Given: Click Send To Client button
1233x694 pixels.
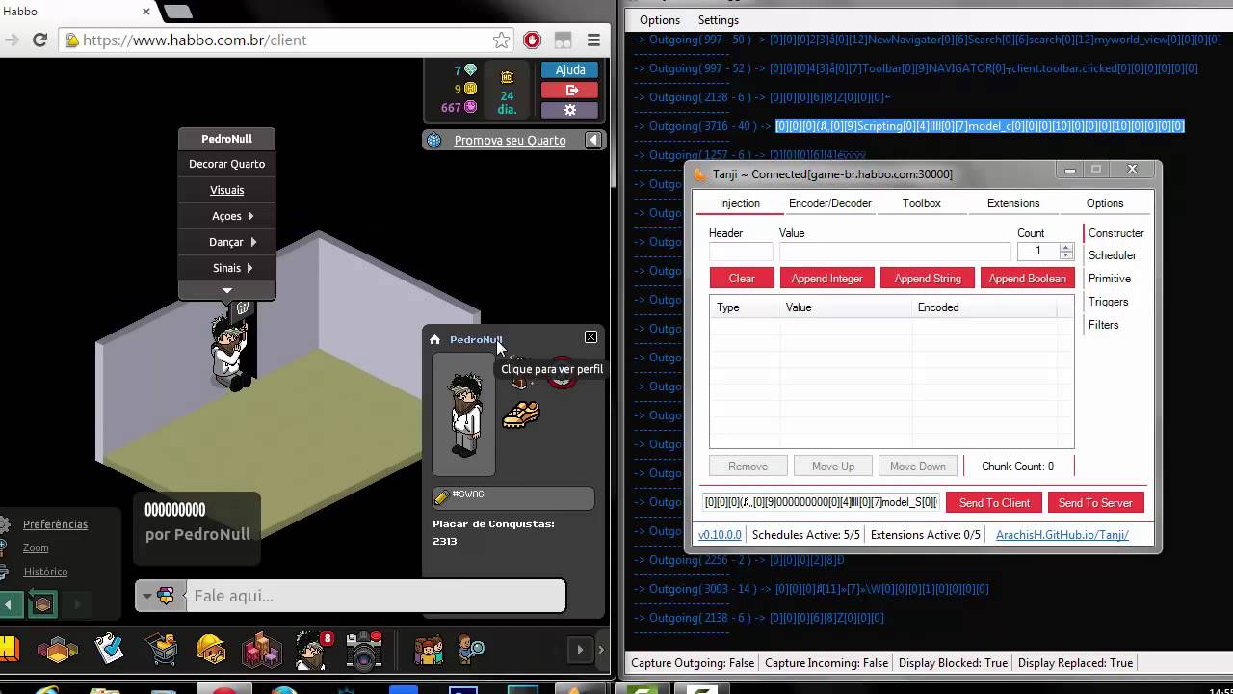Looking at the screenshot, I should click(x=994, y=503).
